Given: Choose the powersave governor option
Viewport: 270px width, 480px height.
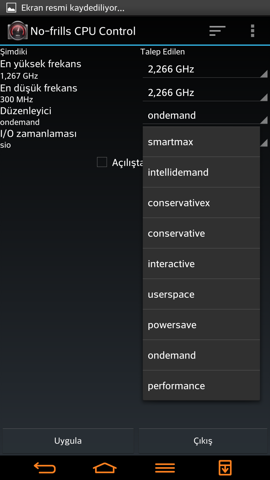Looking at the screenshot, I should point(201,325).
